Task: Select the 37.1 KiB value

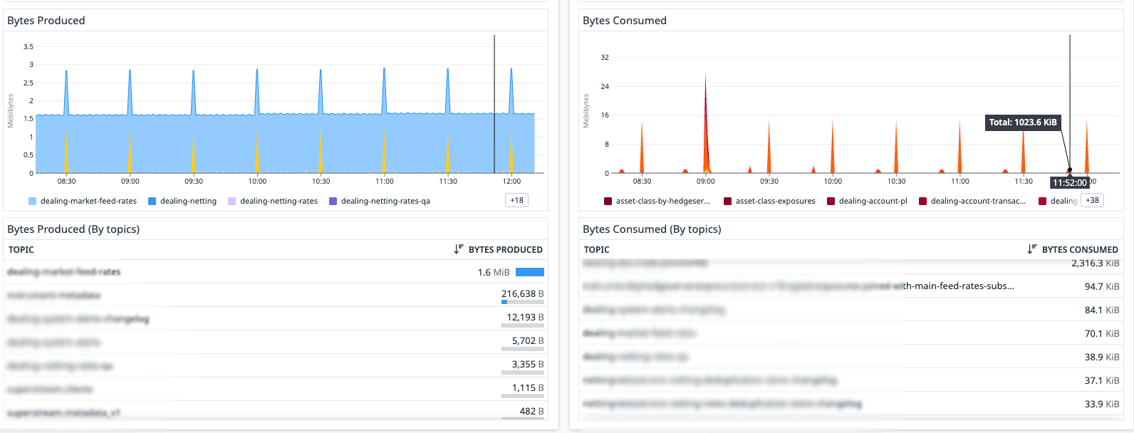Action: tap(1102, 380)
